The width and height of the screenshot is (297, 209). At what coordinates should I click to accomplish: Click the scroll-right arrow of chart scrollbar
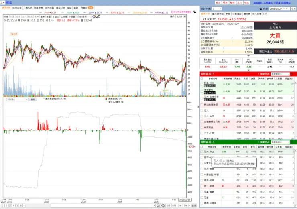click(x=155, y=205)
